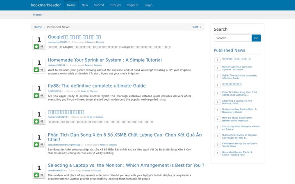Viewport: 295px width, 184px height.
Task: Open the Home link in grey subheader
Action: coord(37,15)
